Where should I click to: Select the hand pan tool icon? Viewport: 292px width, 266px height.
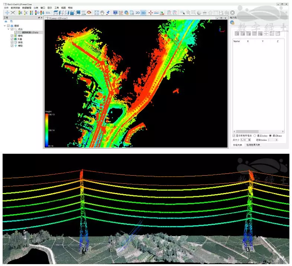pyautogui.click(x=102, y=13)
